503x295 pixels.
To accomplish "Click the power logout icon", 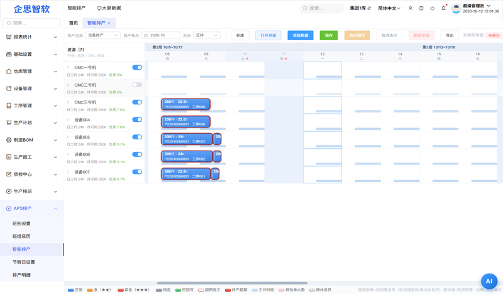I will pyautogui.click(x=433, y=8).
